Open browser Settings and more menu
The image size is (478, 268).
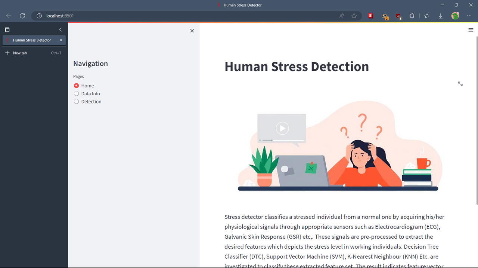click(x=469, y=16)
